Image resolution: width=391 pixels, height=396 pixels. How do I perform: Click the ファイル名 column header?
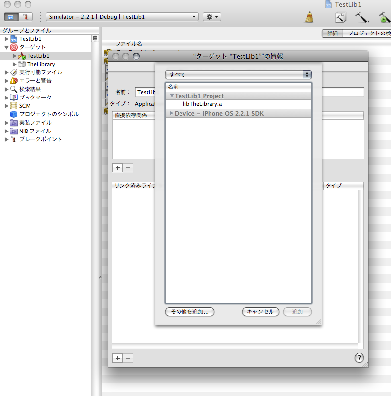point(252,44)
